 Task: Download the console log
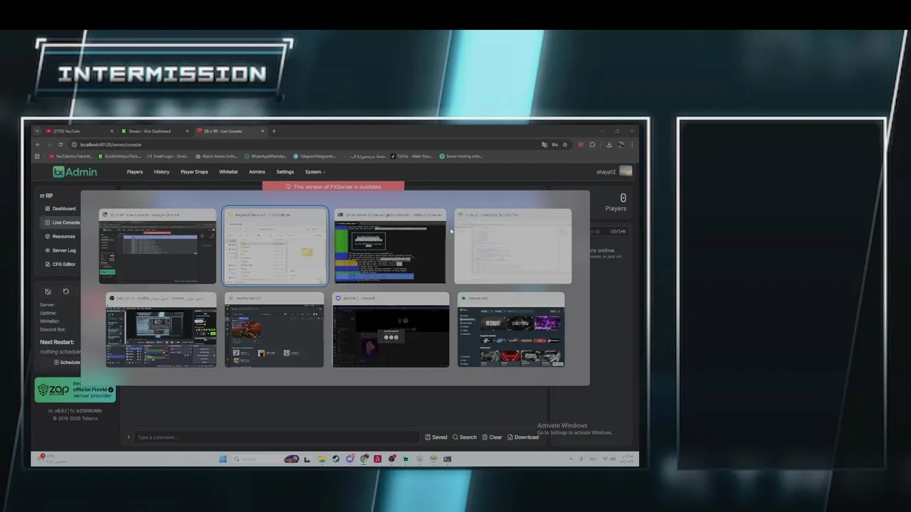coord(523,437)
